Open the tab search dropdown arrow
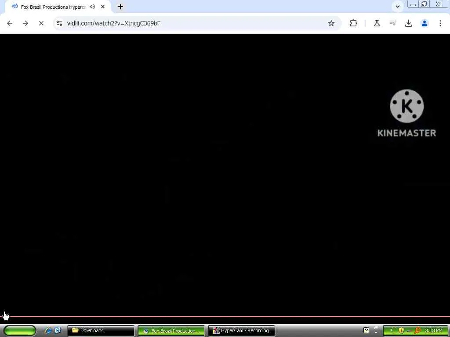The image size is (450, 337). point(397,6)
